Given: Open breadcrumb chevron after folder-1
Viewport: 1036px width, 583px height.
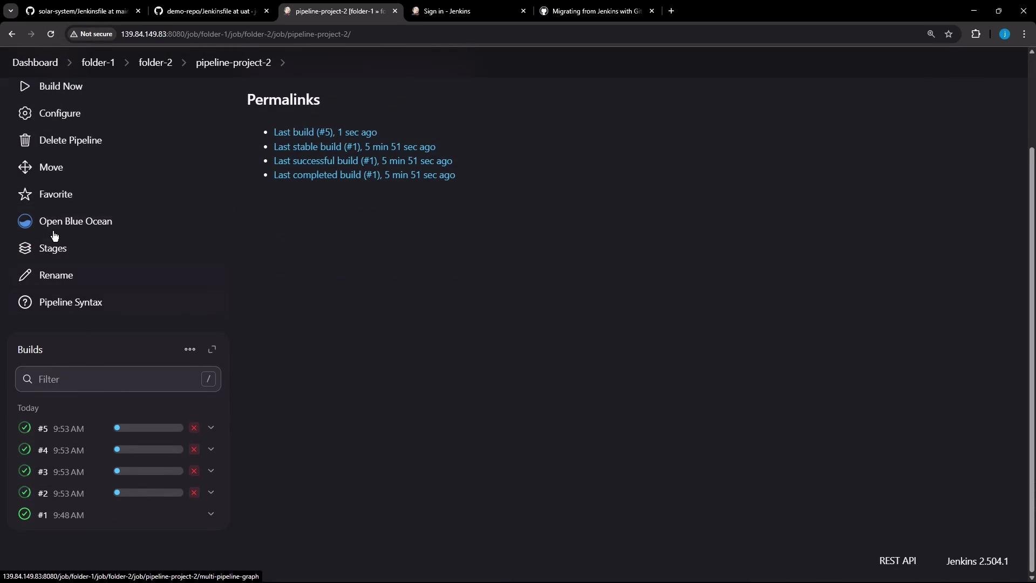Looking at the screenshot, I should click(x=127, y=63).
